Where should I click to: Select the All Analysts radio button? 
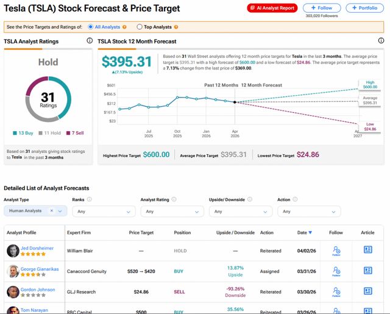pos(90,27)
